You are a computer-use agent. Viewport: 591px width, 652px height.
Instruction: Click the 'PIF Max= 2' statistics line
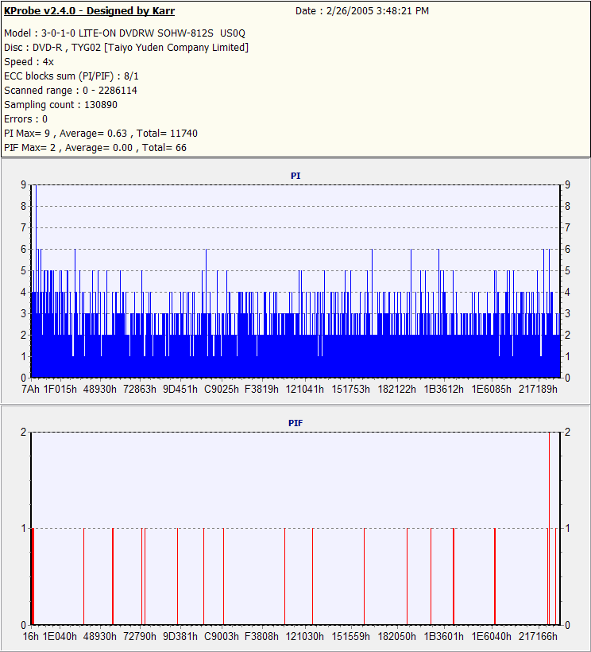point(95,148)
